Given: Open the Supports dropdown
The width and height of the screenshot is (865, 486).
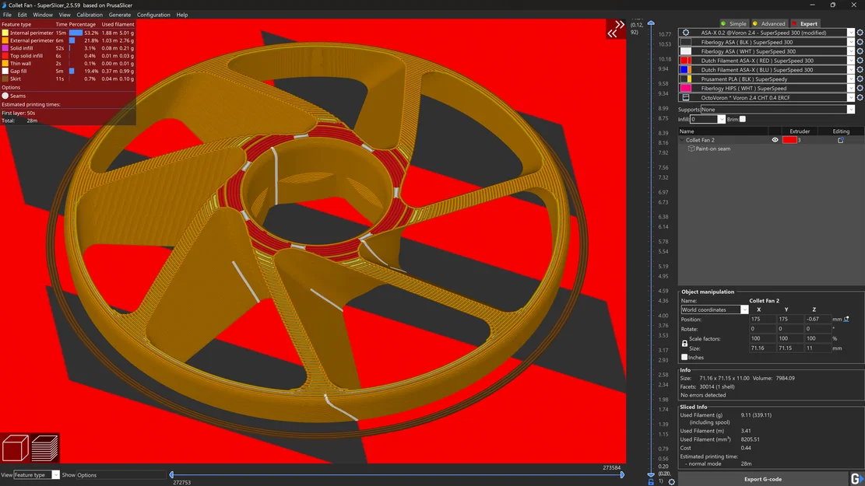Looking at the screenshot, I should tap(851, 109).
